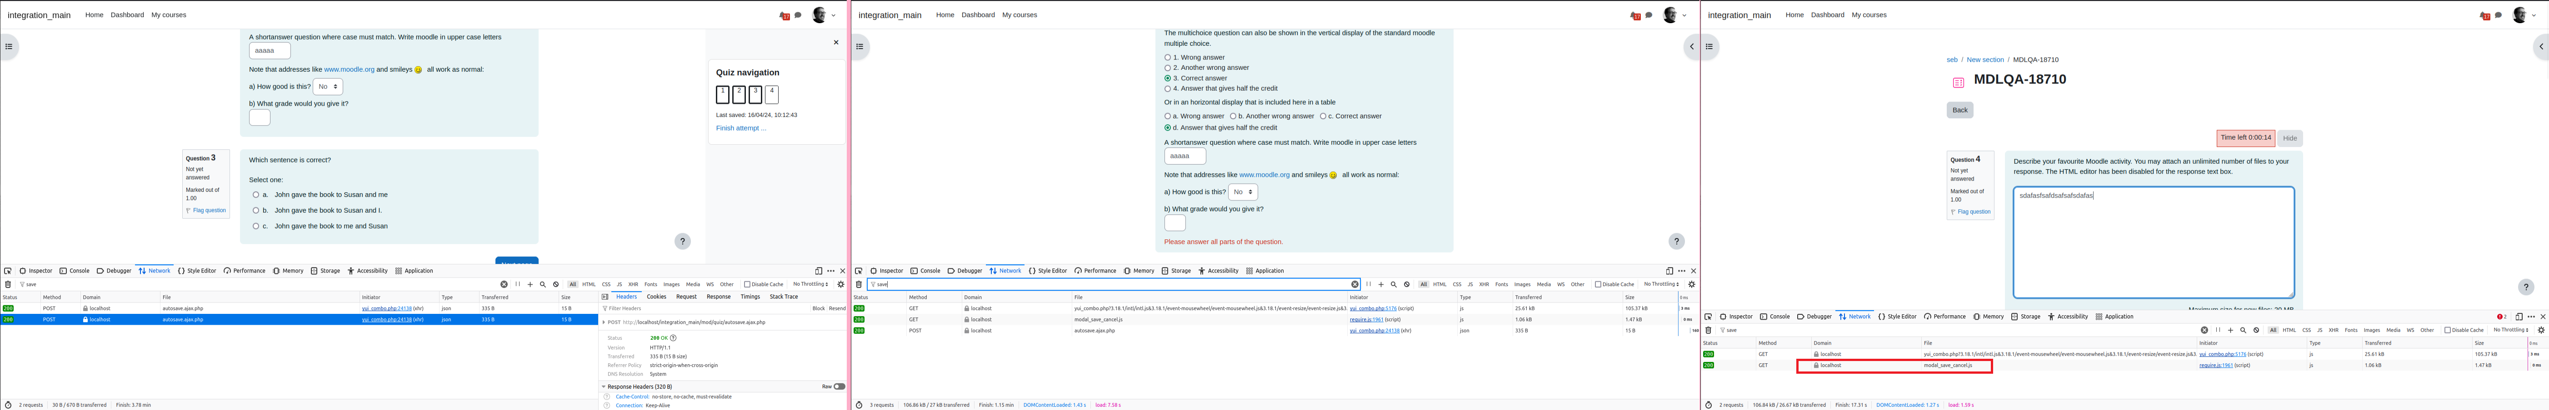Search network requests in right window devtools
The width and height of the screenshot is (2549, 410).
(x=2243, y=330)
